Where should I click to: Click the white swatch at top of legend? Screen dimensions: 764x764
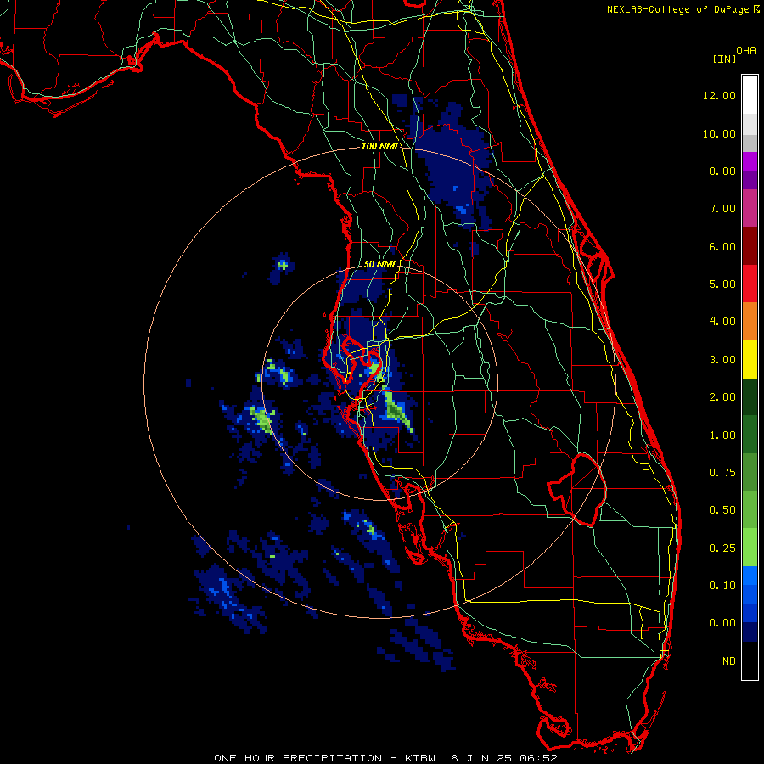tap(750, 94)
